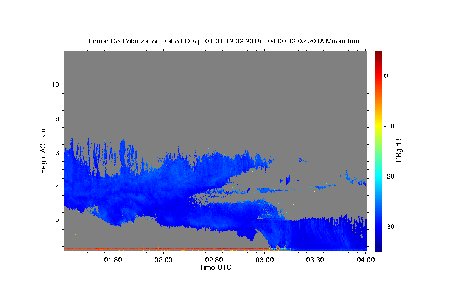Click the 01:30 time tick label

(113, 260)
